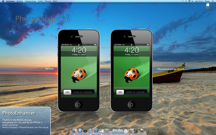Click the PhotoEnhancer heading in info panel
216x135 pixels.
point(19,113)
